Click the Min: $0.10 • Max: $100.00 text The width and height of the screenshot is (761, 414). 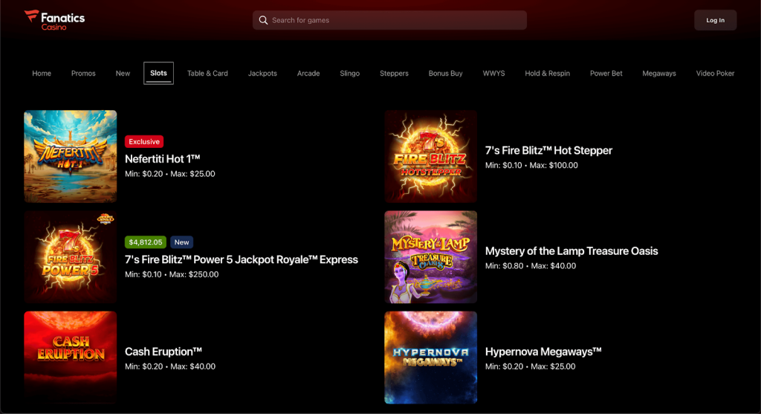(531, 165)
